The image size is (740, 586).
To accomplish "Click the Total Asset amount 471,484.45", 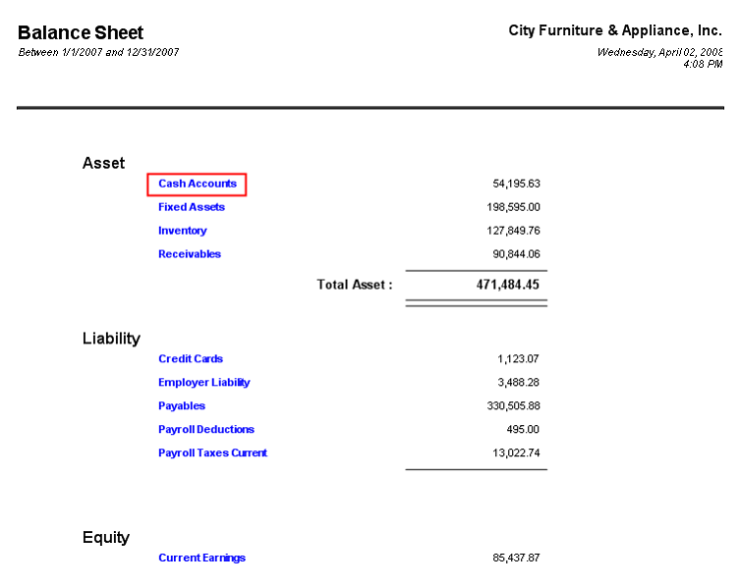I will [507, 285].
